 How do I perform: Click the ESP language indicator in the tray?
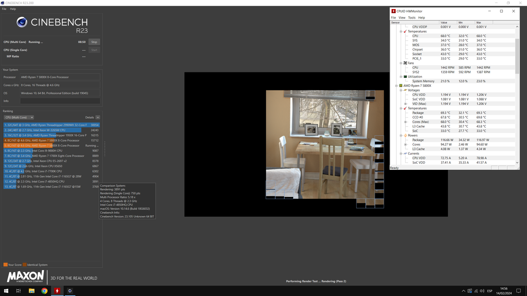(490, 291)
